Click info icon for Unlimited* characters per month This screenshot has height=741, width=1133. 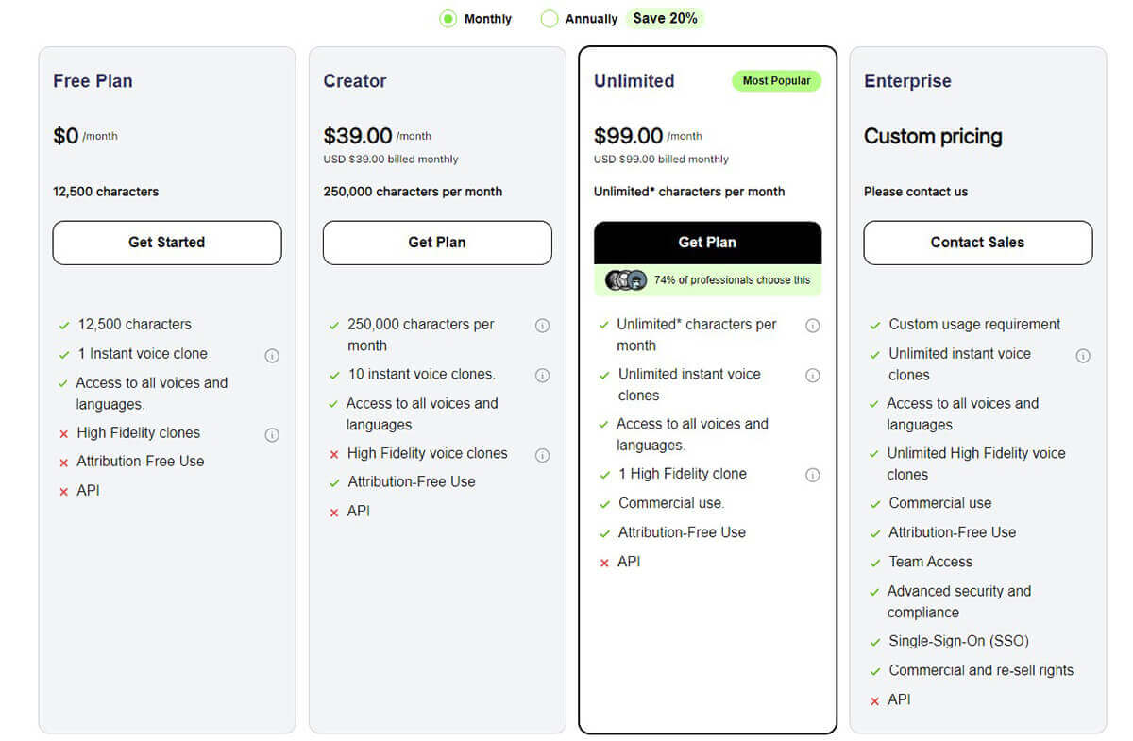click(812, 326)
